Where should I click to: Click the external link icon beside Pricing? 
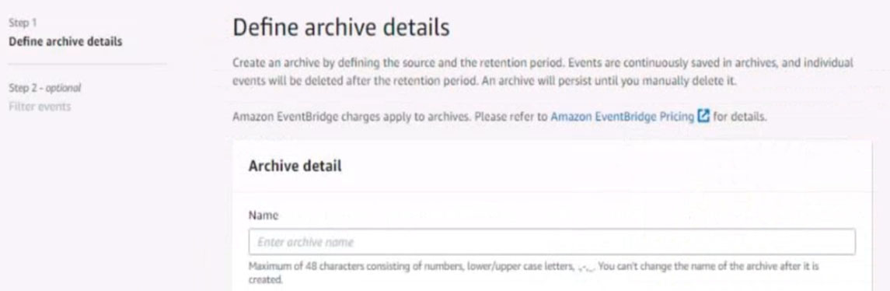pyautogui.click(x=703, y=117)
